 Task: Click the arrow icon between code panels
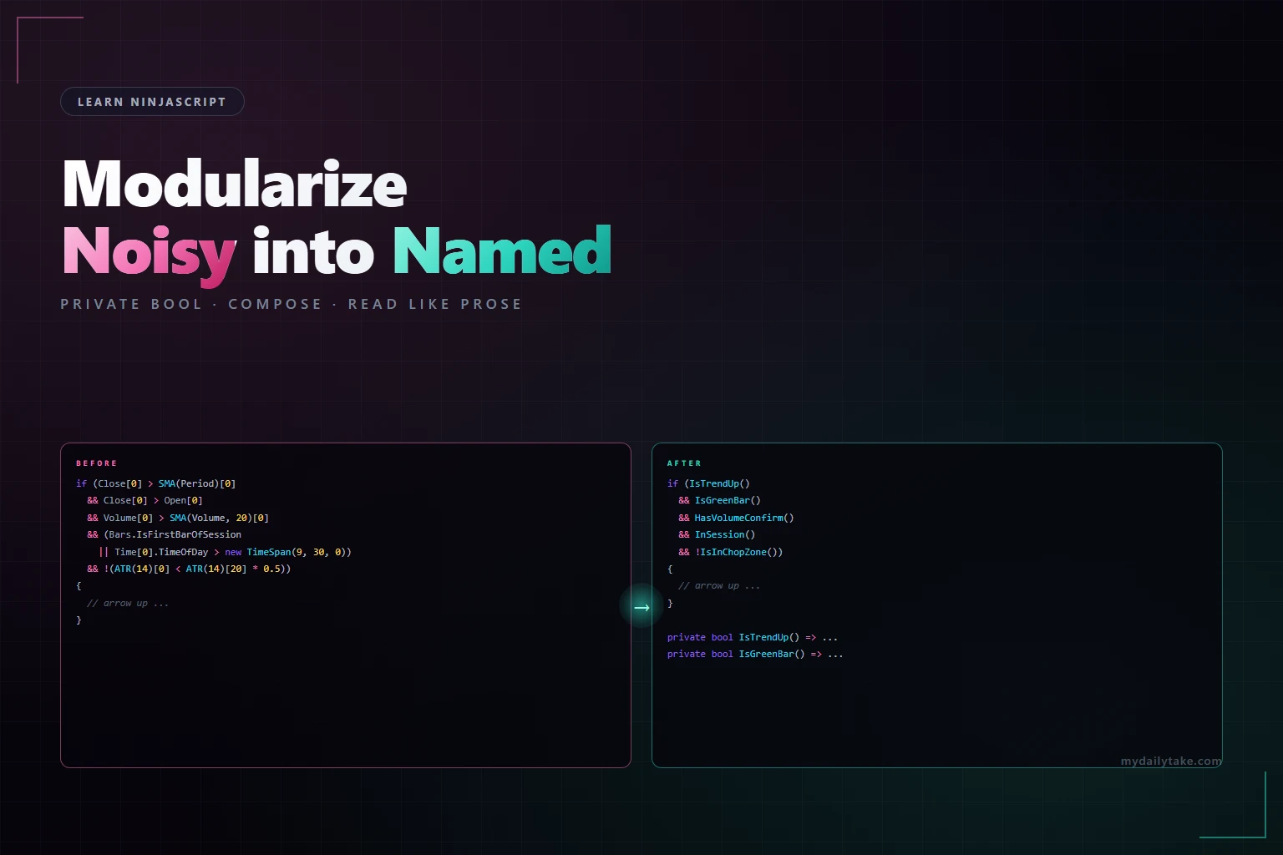[641, 607]
